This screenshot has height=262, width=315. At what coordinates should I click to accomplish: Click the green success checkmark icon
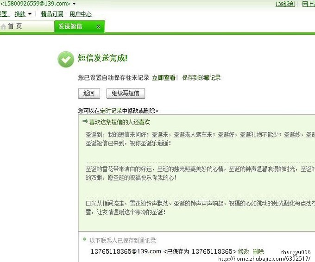pos(66,59)
